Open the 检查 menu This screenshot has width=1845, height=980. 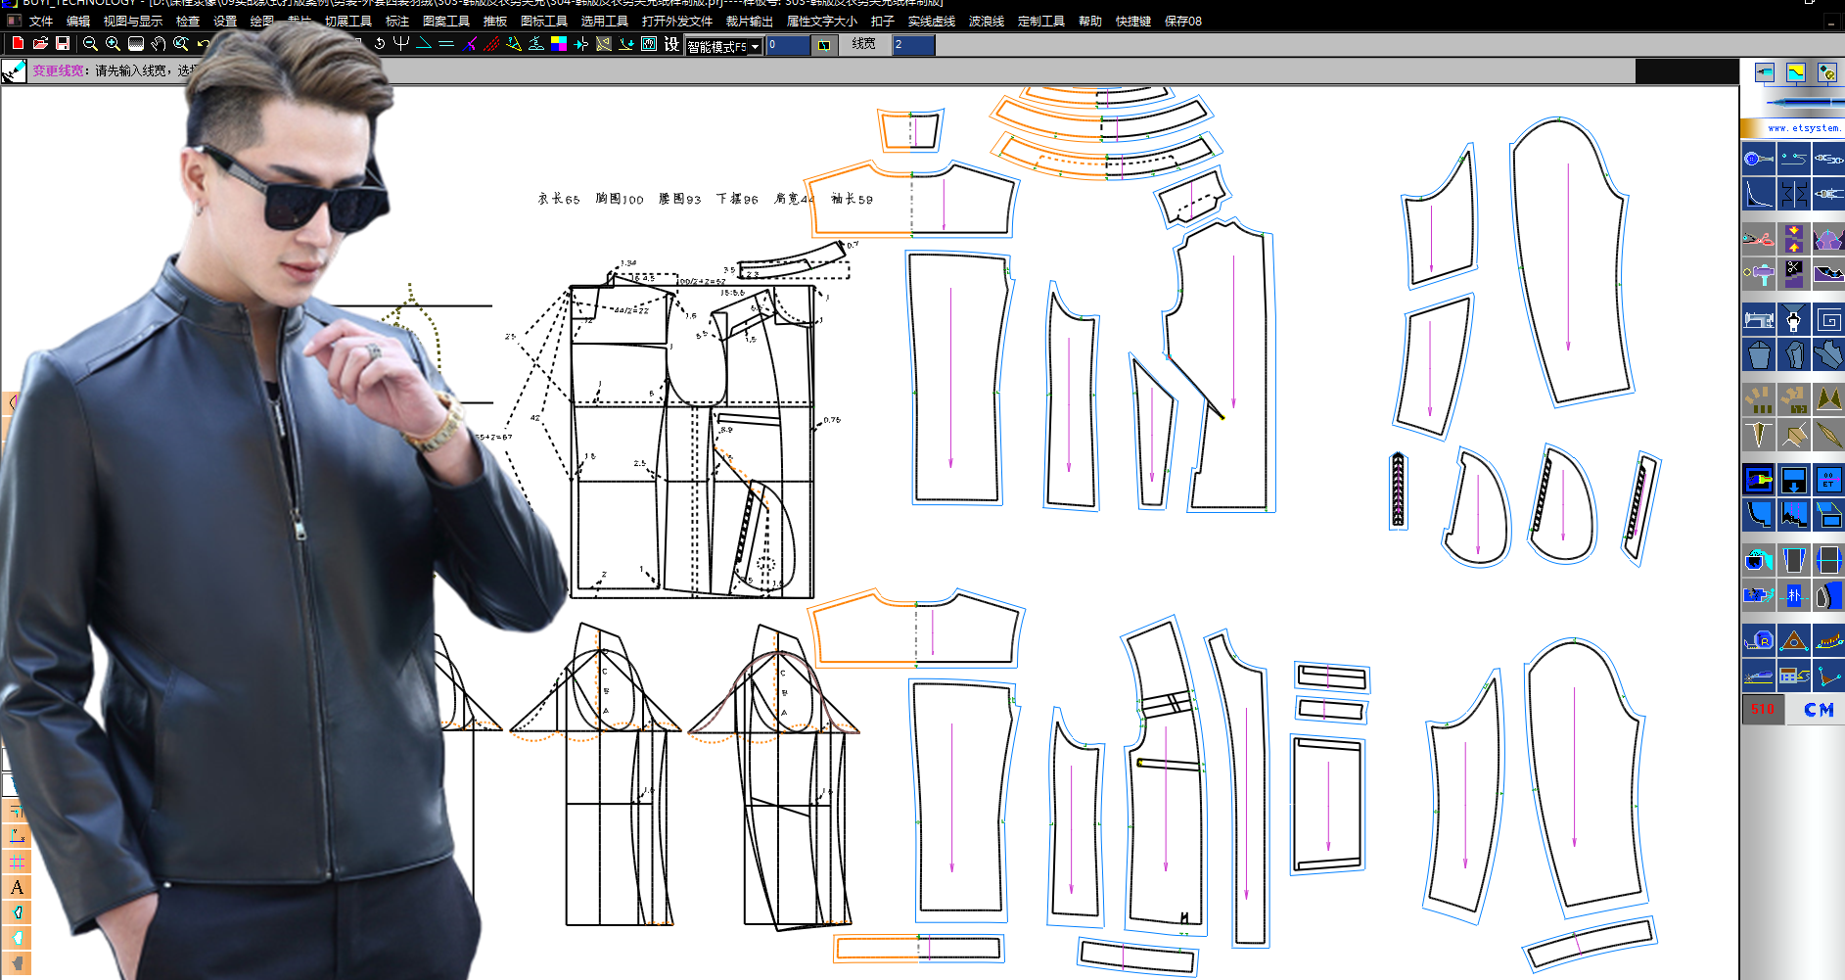point(188,21)
